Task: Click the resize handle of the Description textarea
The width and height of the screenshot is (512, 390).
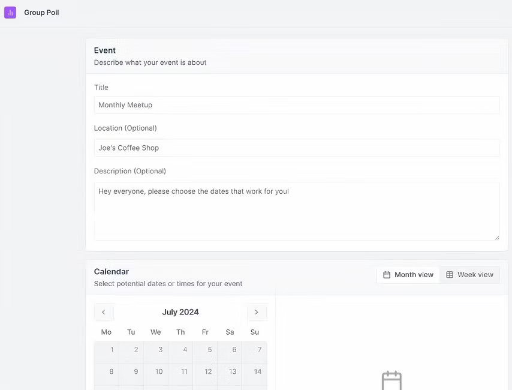Action: point(496,237)
